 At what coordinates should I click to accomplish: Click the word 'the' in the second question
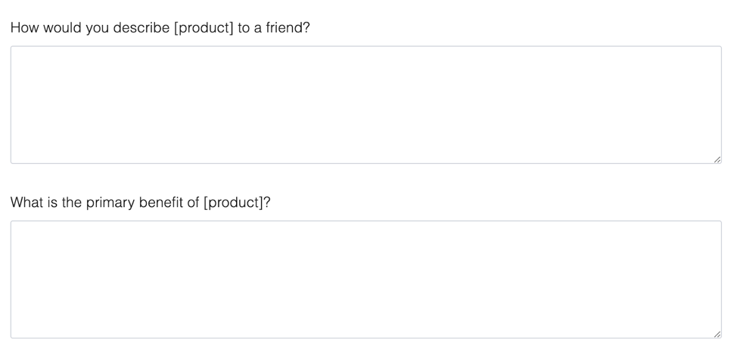coord(71,202)
